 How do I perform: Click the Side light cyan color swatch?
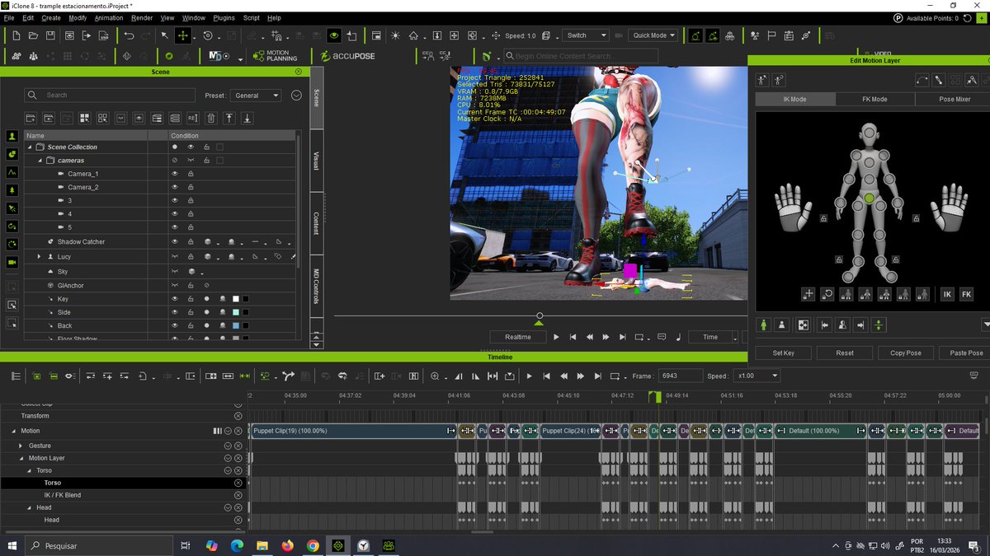pyautogui.click(x=235, y=312)
